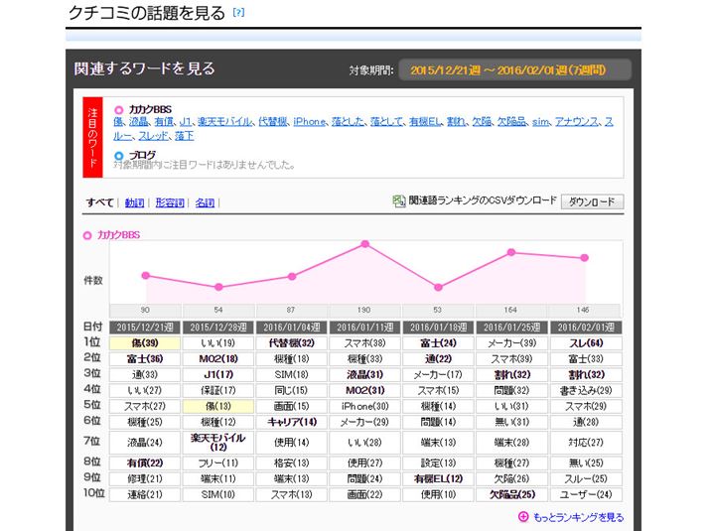Switch to the 名詞 tab
This screenshot has height=531, width=710.
click(205, 202)
